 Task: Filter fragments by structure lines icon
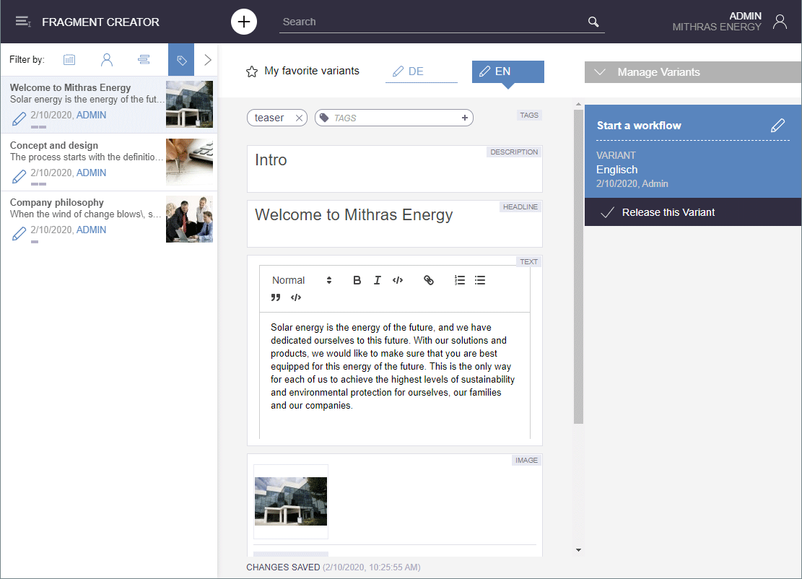144,60
